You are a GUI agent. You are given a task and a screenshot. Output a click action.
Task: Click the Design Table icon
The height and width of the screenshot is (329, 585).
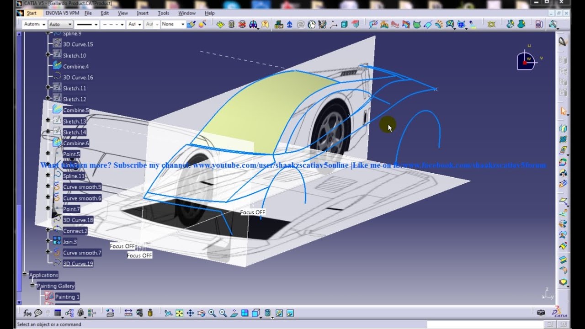58,313
